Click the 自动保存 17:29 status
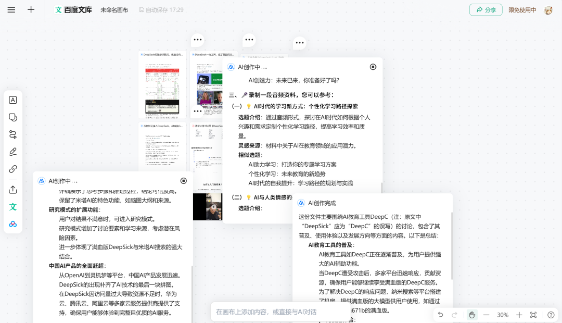Image resolution: width=562 pixels, height=323 pixels. (161, 10)
